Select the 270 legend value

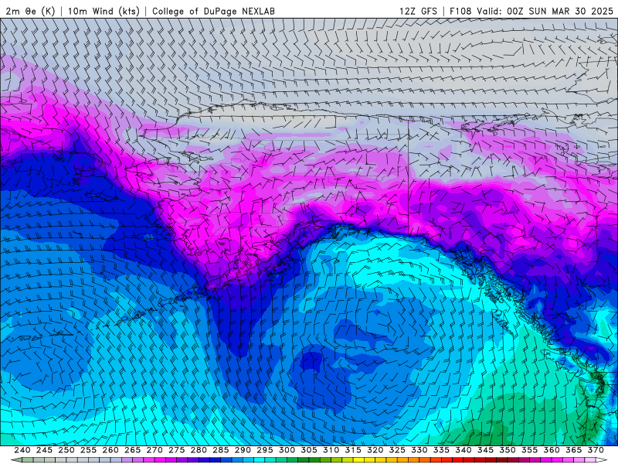coord(154,450)
